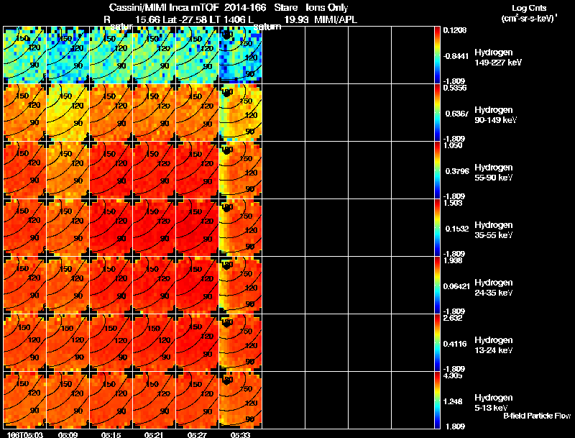Click the 5-13 keV panel at 05:03
The image size is (575, 438).
(24, 400)
